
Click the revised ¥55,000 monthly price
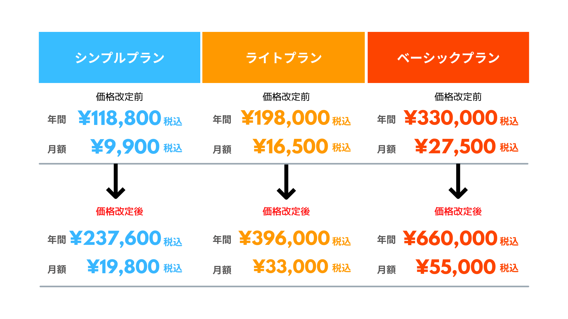(x=456, y=267)
